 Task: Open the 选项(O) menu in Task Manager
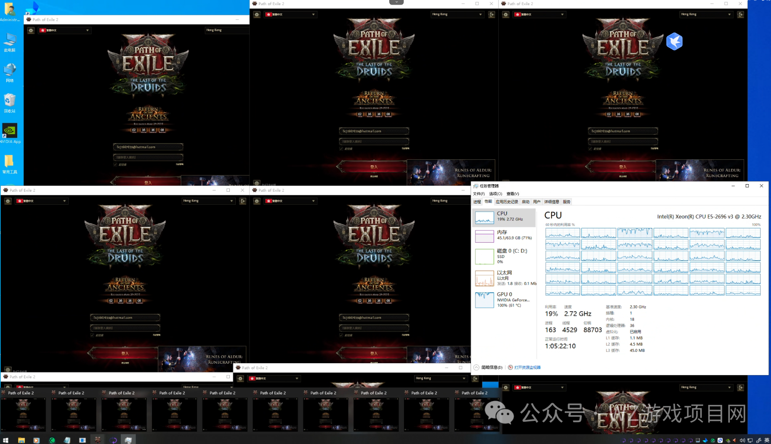point(495,194)
